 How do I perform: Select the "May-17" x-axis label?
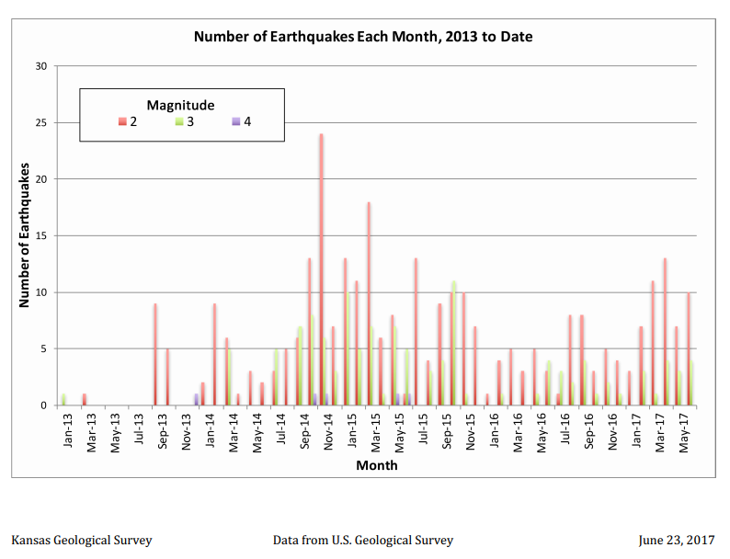pyautogui.click(x=686, y=432)
